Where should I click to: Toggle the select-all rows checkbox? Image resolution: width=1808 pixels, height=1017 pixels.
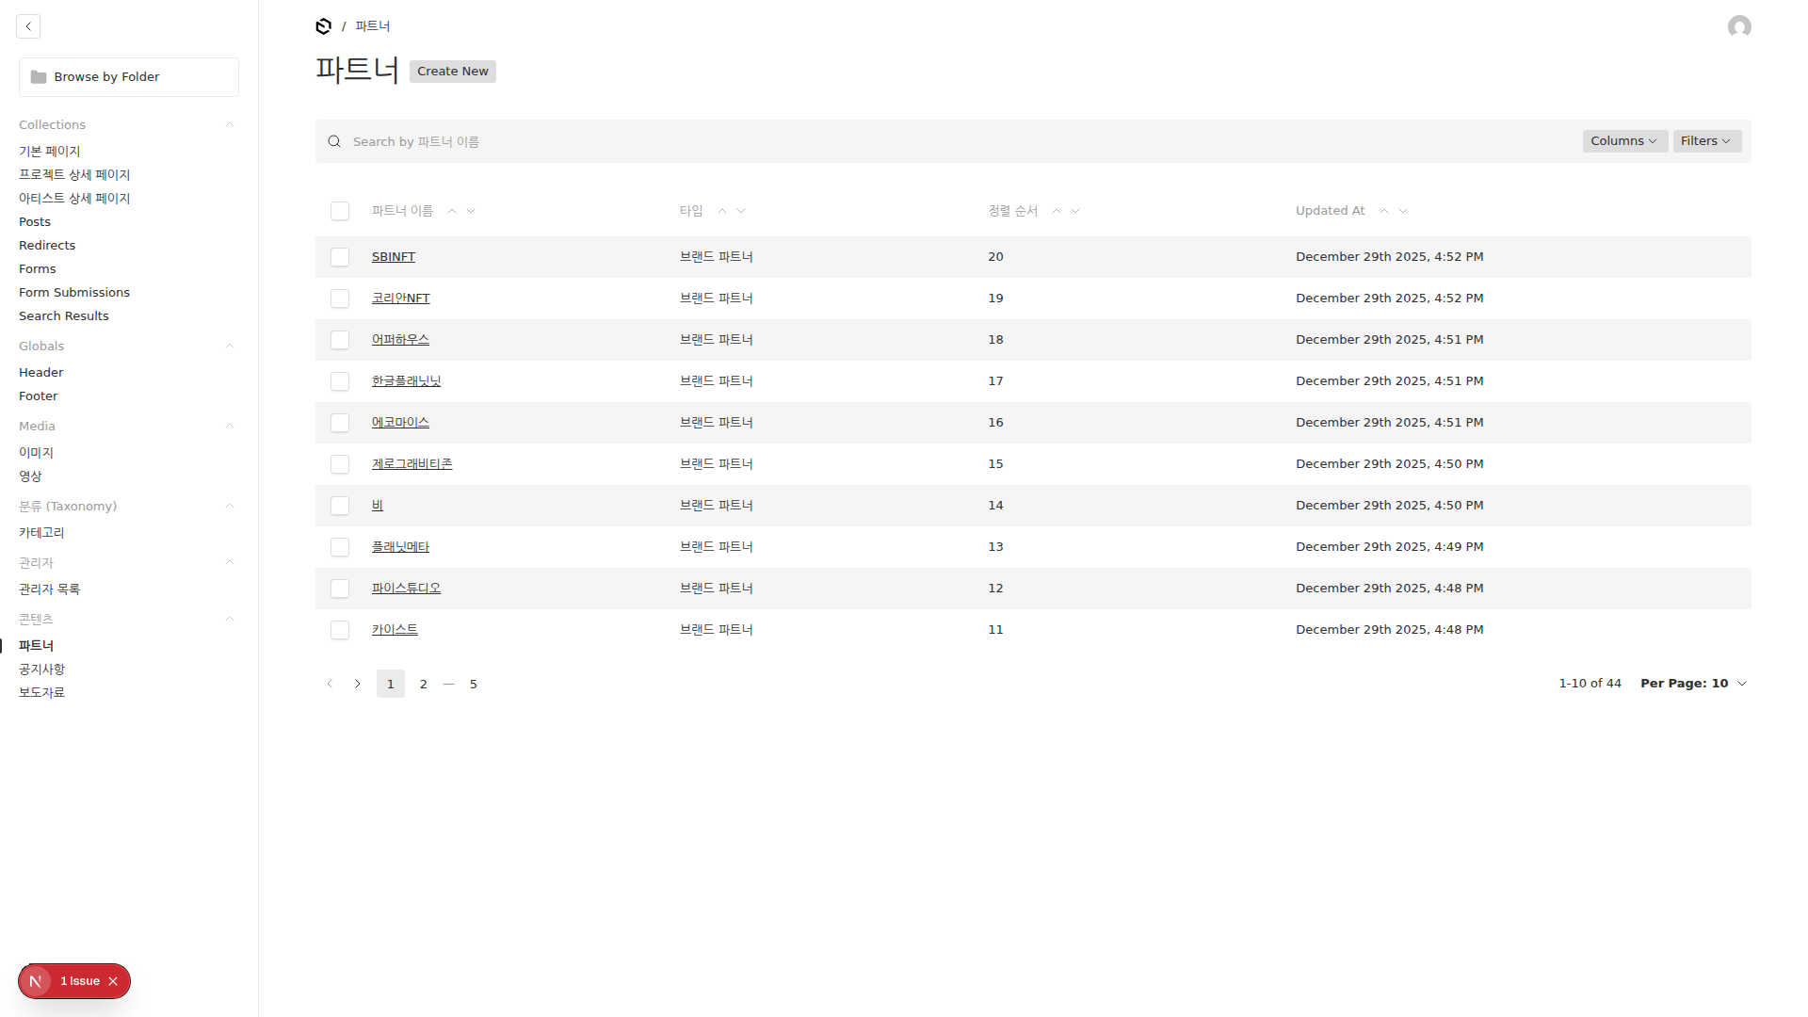tap(340, 211)
